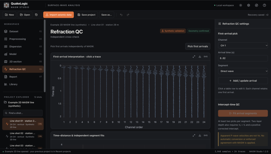Click Pick first arrivals button
271x154 pixels.
tap(198, 46)
